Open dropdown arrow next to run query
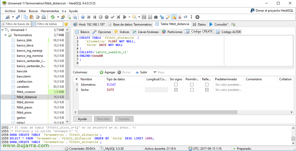Screen dimensions: 296x151 [129, 17]
